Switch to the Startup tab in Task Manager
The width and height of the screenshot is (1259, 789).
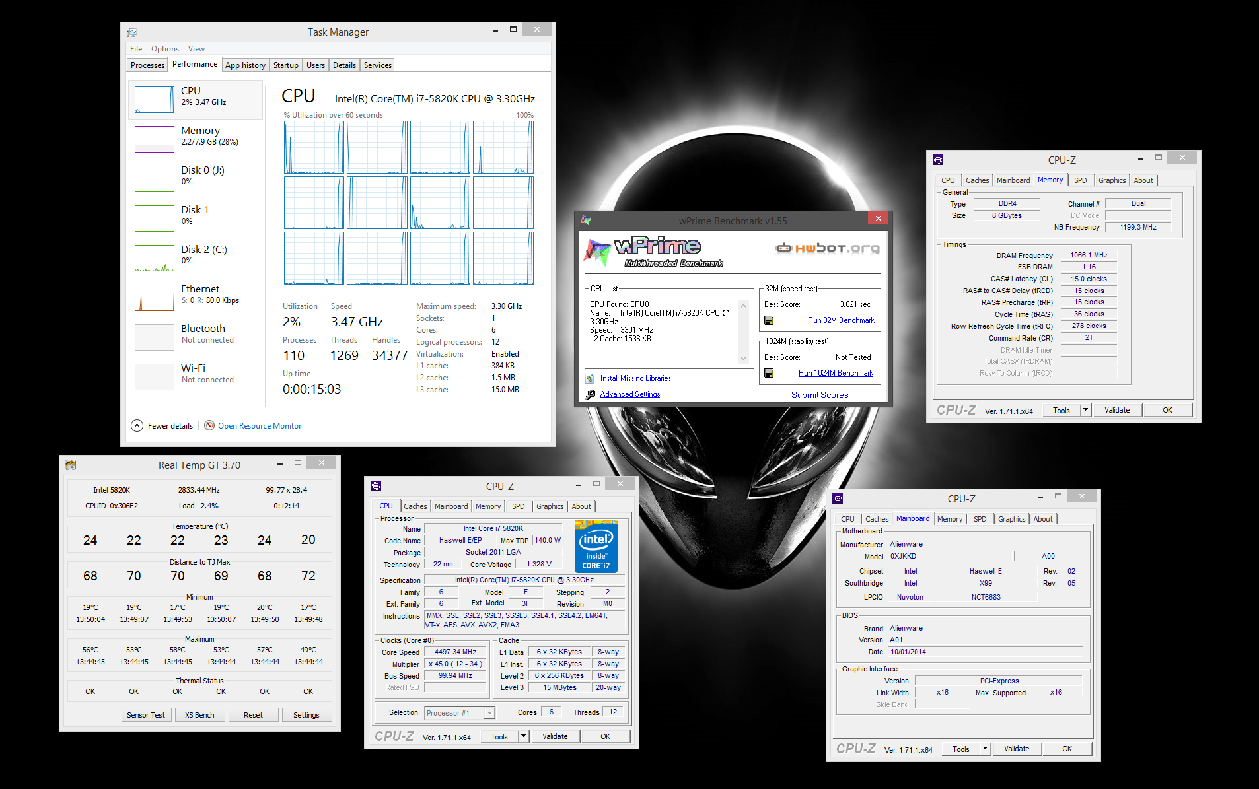286,65
